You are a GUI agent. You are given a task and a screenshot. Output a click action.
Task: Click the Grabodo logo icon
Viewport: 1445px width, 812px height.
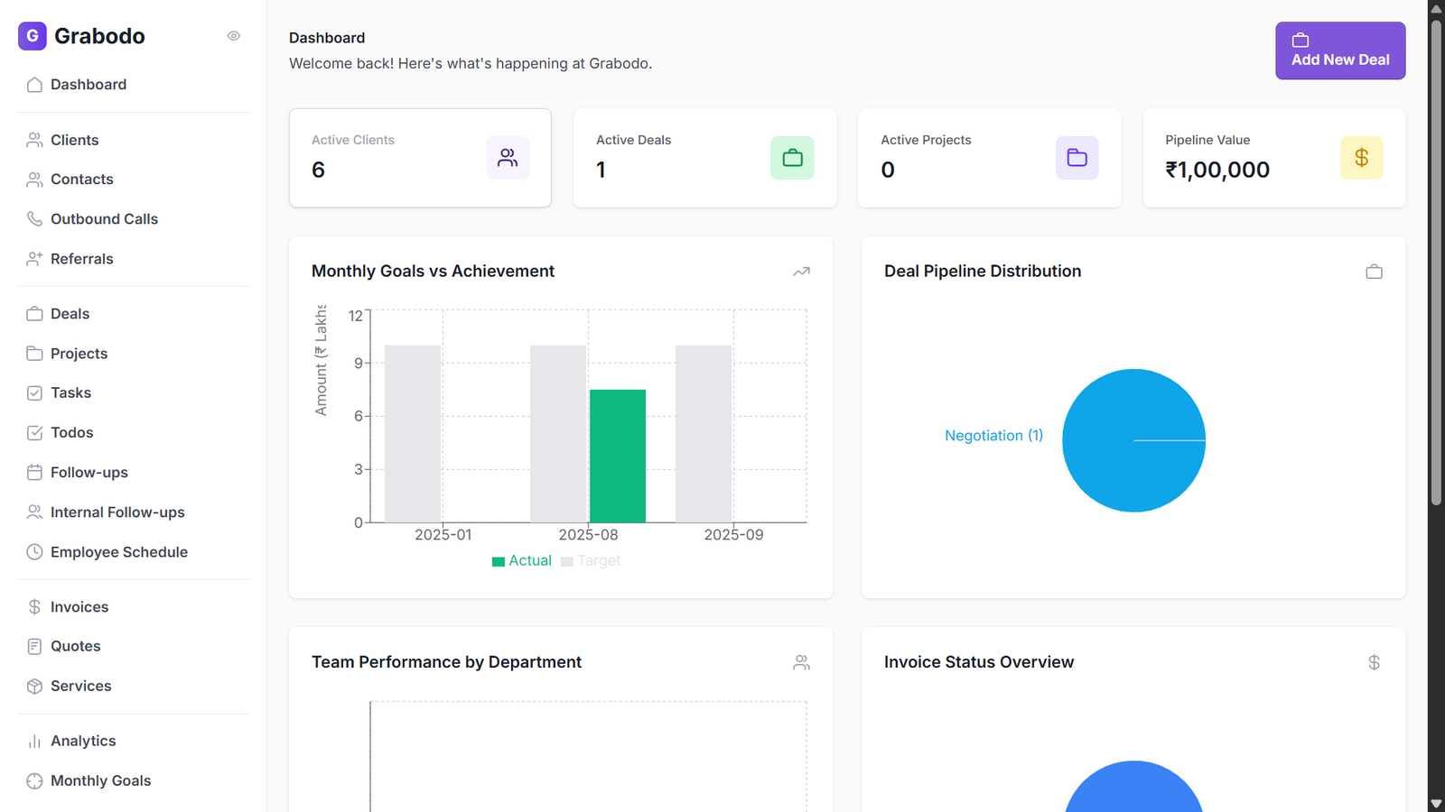coord(33,36)
